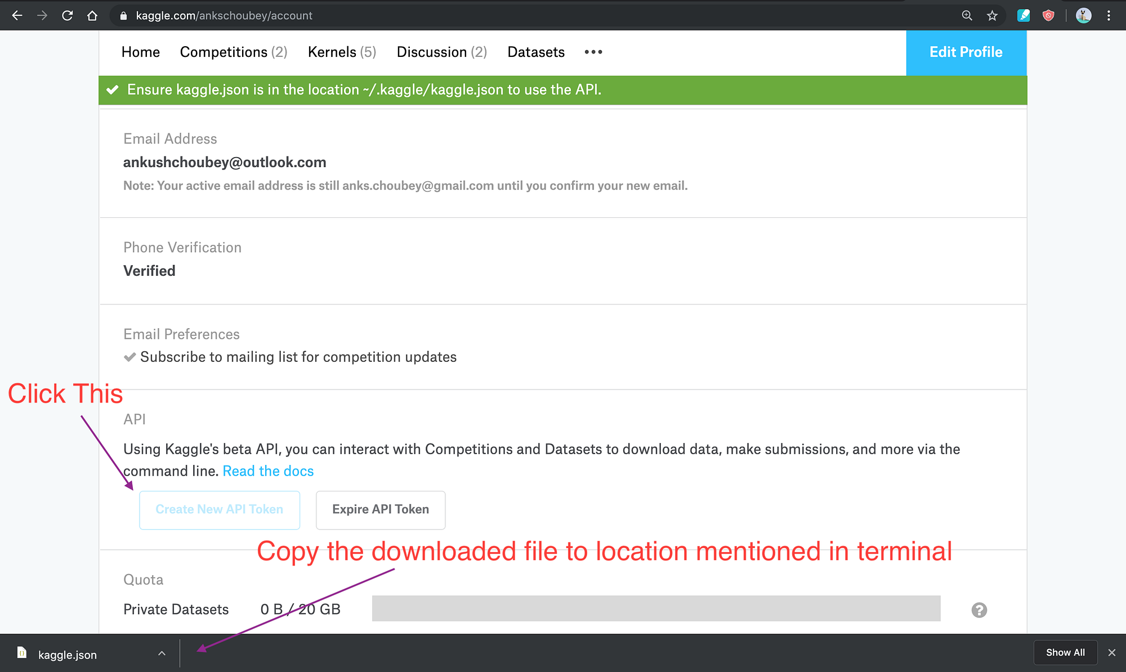Open the browser home page

pyautogui.click(x=93, y=15)
